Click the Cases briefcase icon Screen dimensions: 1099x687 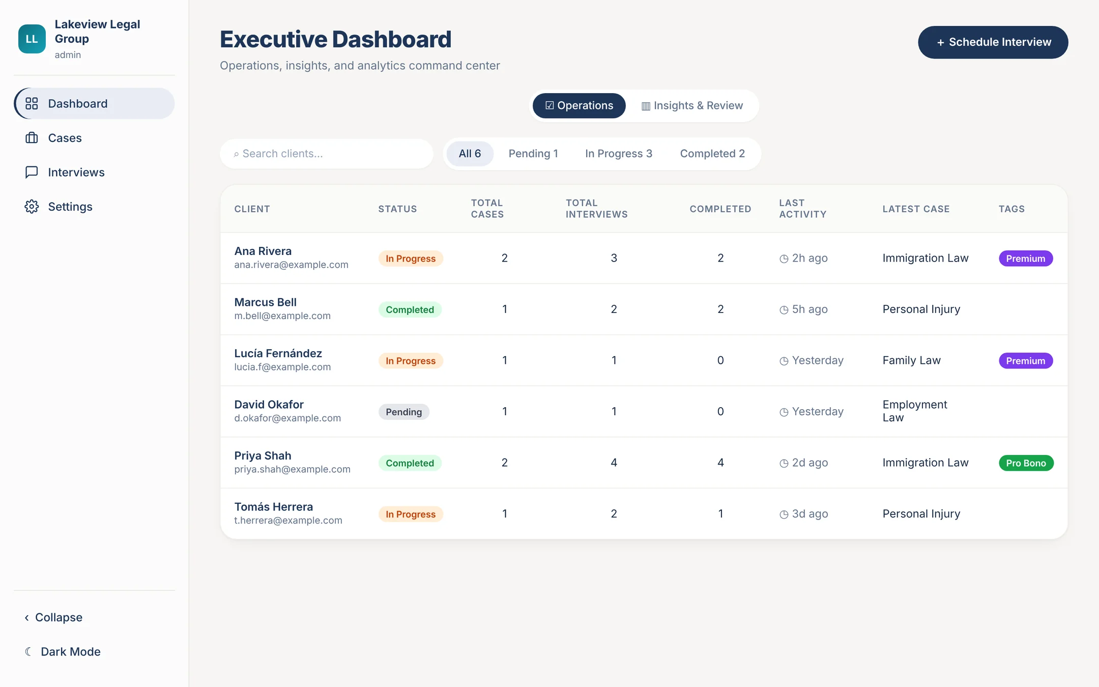tap(32, 138)
